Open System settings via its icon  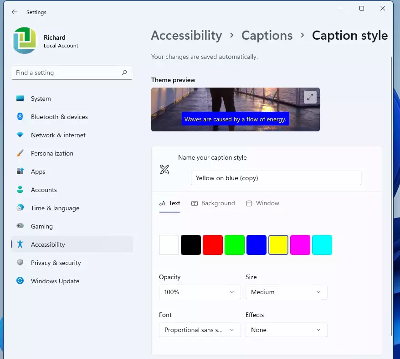(20, 99)
